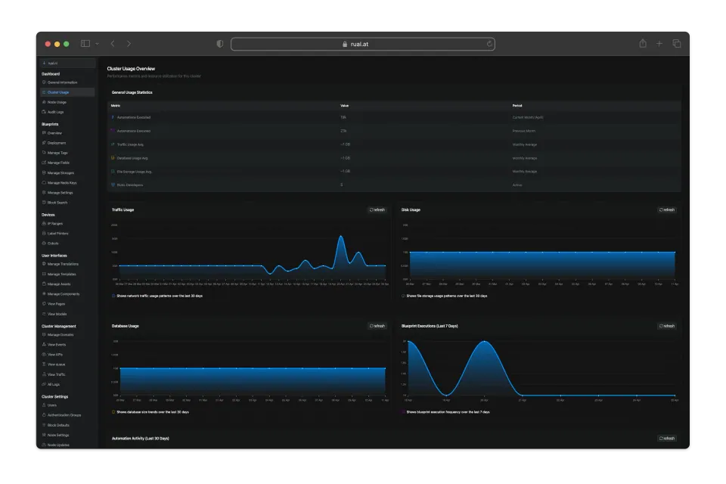726x484 pixels.
Task: Click the 'Traffic Usage Avg.' table row
Action: pyautogui.click(x=394, y=144)
